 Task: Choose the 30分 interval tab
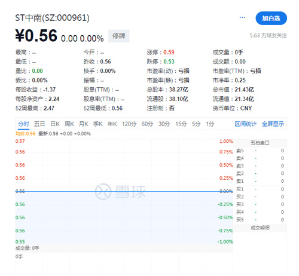[164, 124]
